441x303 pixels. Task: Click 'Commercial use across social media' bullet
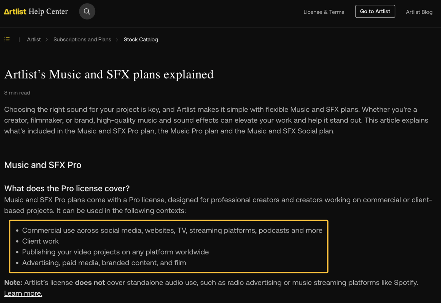[172, 231]
